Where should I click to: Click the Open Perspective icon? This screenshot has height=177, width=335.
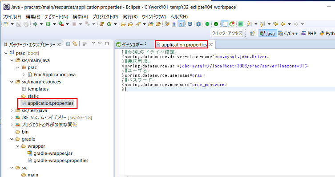(252, 33)
